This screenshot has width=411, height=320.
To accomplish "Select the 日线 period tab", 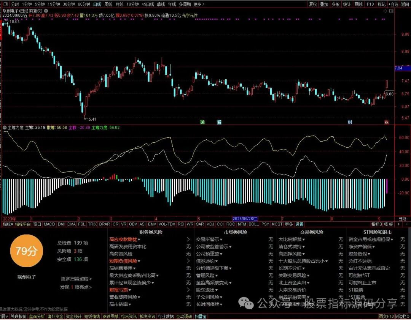I will click(x=97, y=4).
